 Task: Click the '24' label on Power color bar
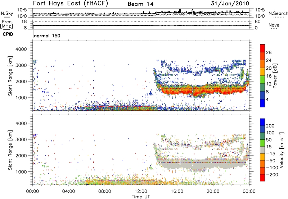pyautogui.click(x=269, y=60)
